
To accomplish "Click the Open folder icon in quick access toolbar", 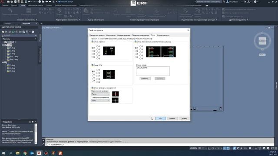I will 12,2.
